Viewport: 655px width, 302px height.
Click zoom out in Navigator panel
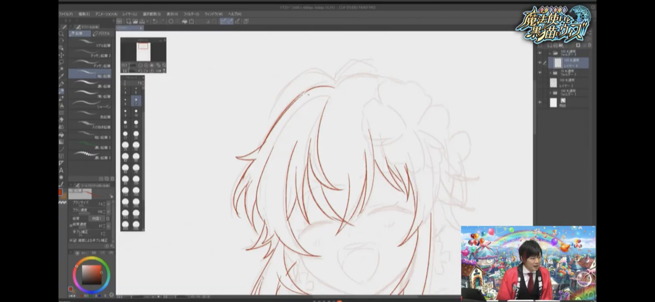[140, 65]
